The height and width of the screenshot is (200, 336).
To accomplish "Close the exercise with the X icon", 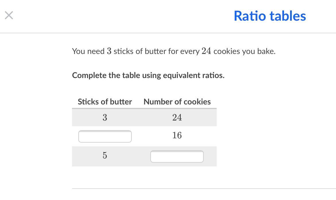I will 9,15.
